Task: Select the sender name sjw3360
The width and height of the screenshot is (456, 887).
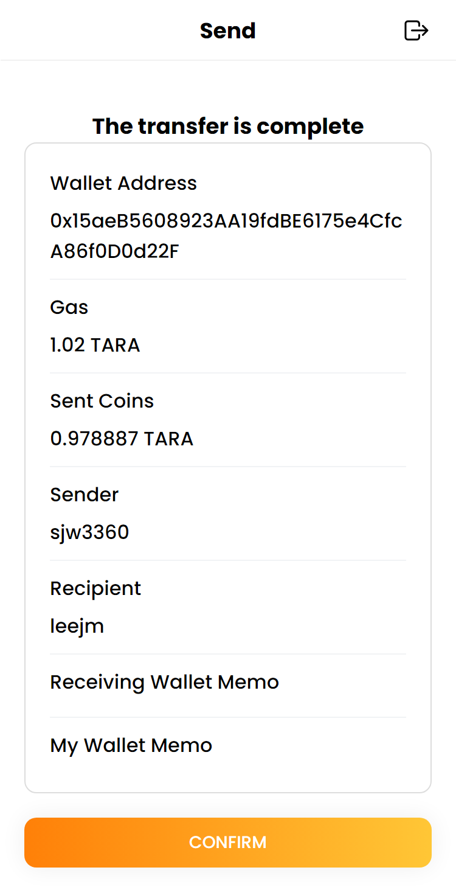Action: pos(90,533)
